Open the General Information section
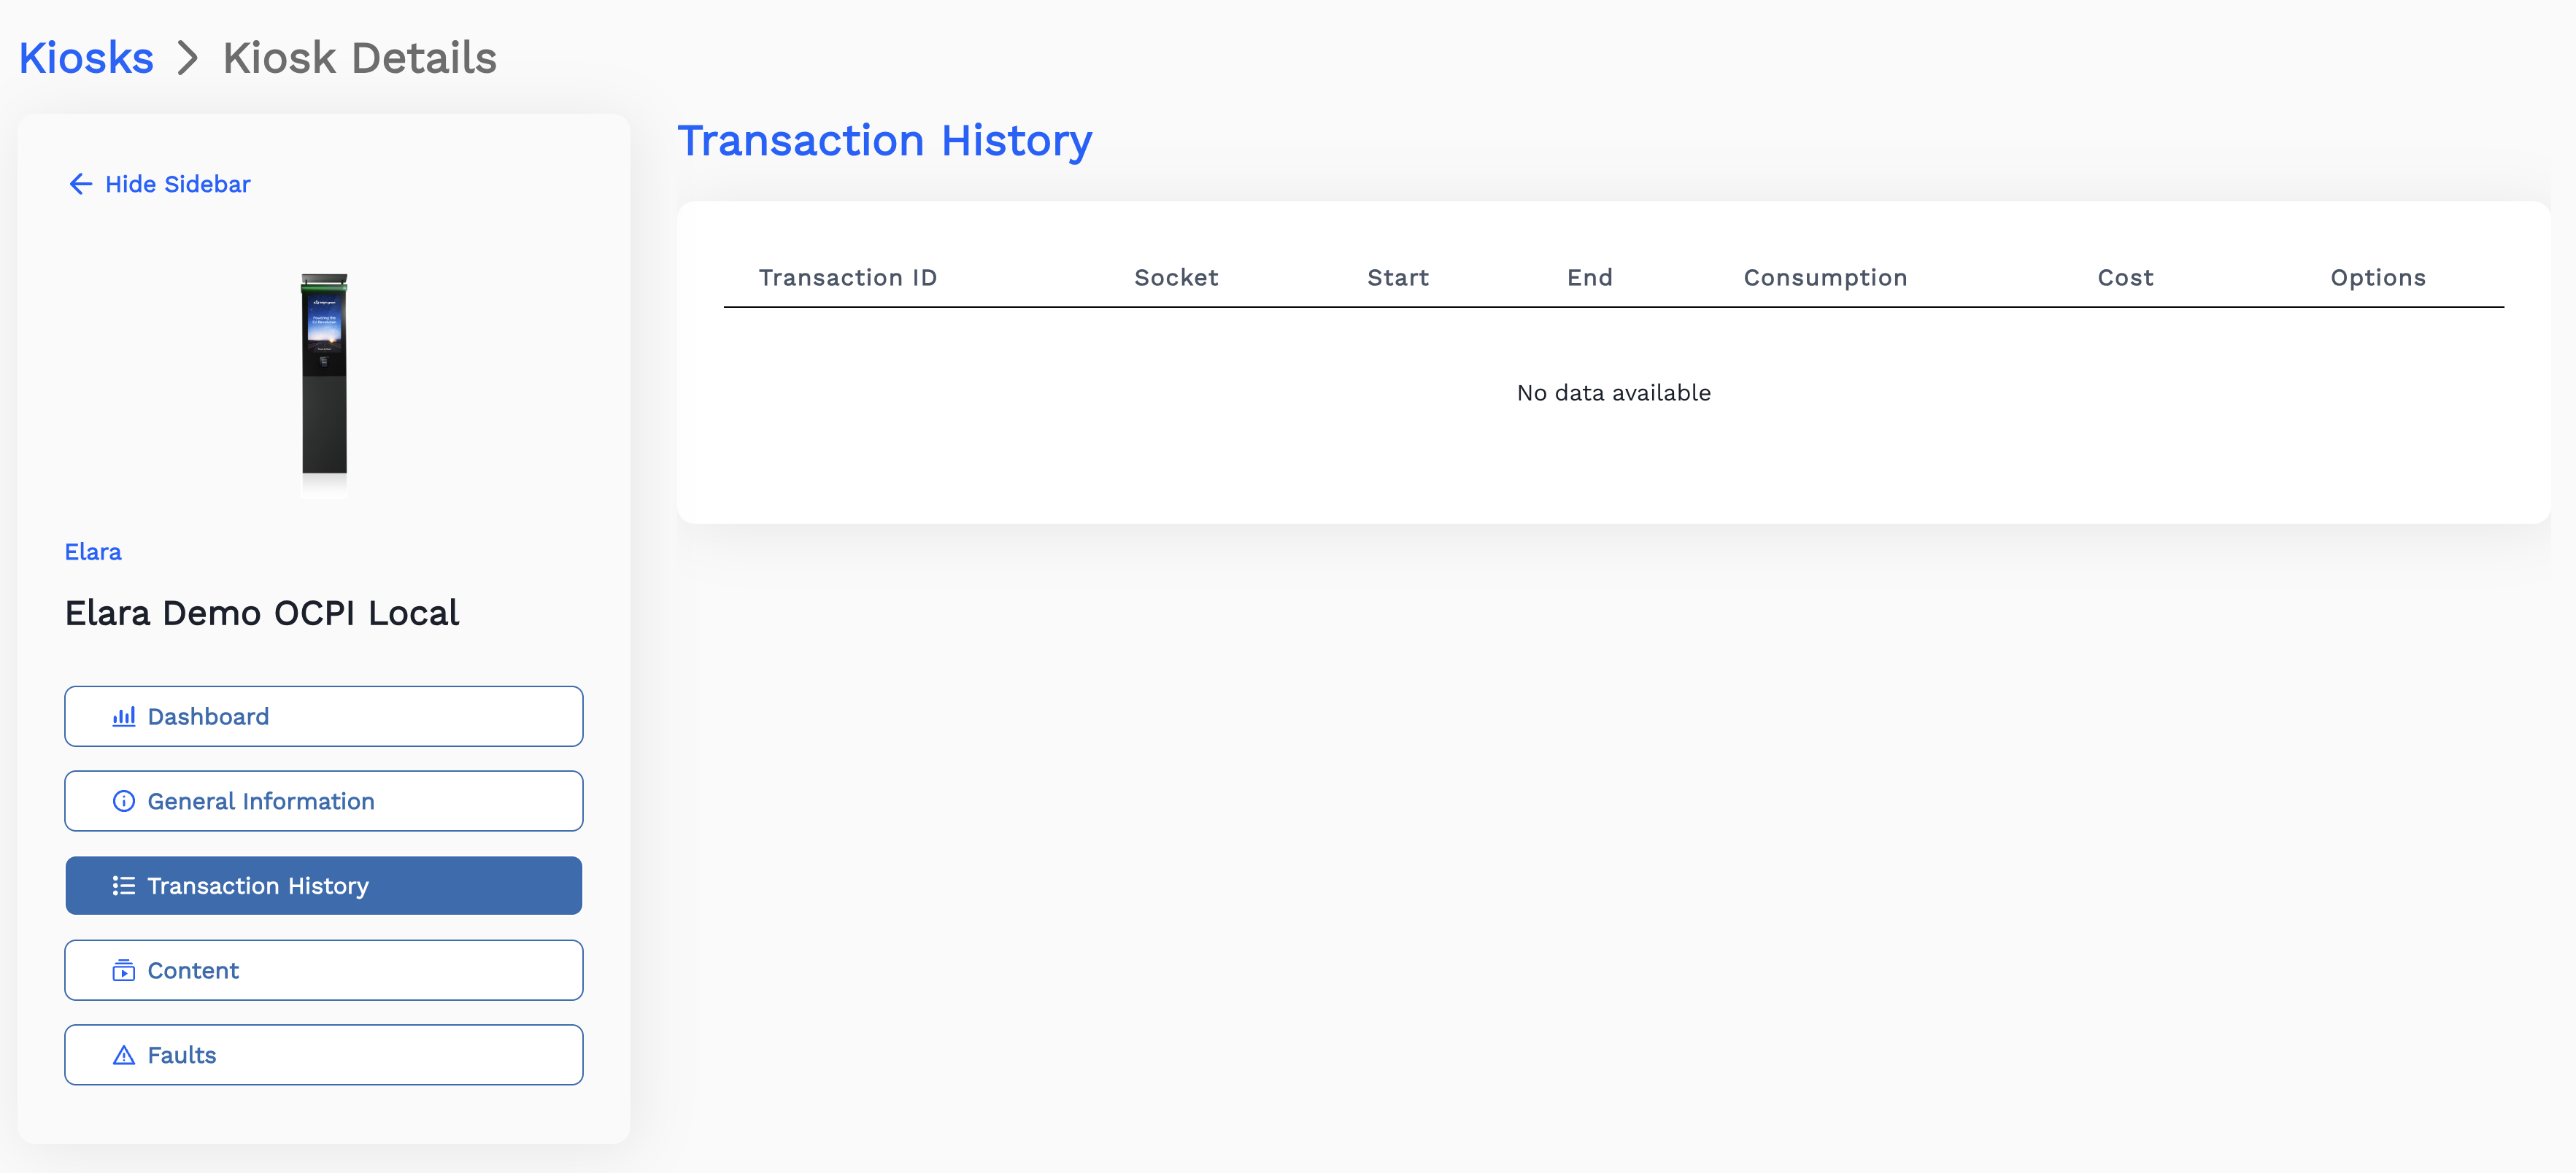Screen dimensions: 2576x1173 click(323, 801)
